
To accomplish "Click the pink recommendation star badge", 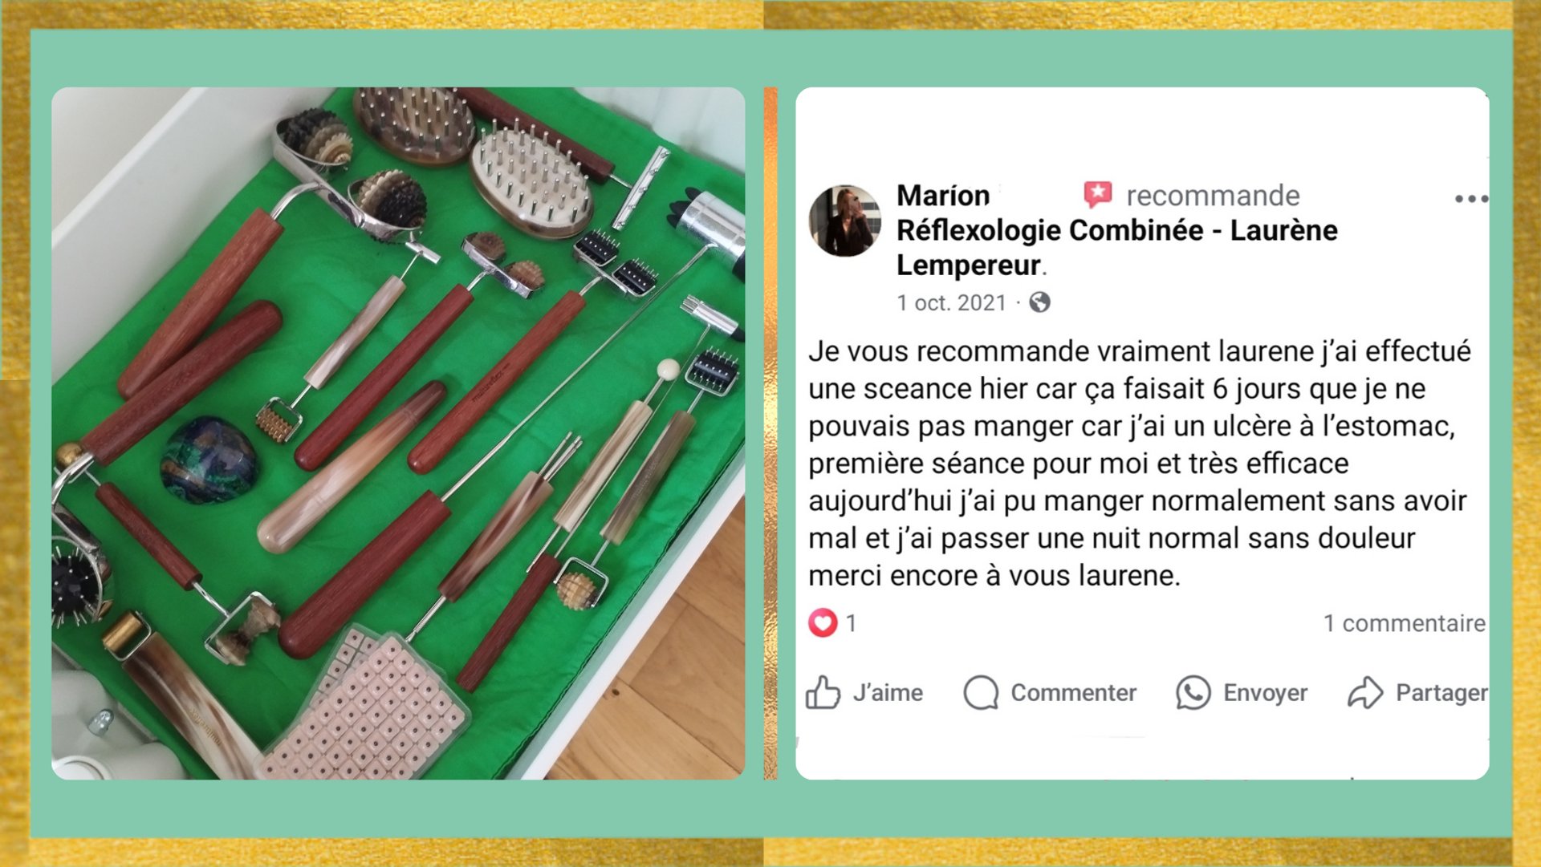I will point(1097,194).
